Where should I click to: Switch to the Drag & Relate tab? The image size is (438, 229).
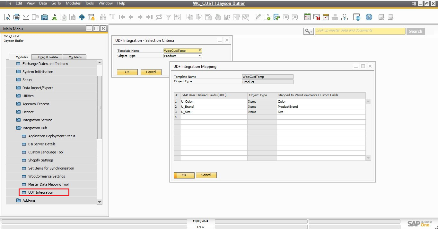[48, 57]
